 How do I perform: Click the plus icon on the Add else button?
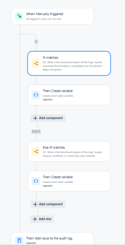tap(35, 219)
